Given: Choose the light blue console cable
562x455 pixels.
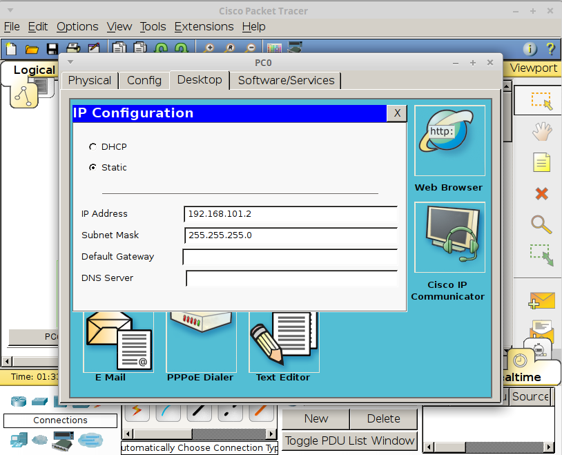Looking at the screenshot, I should click(x=168, y=412).
